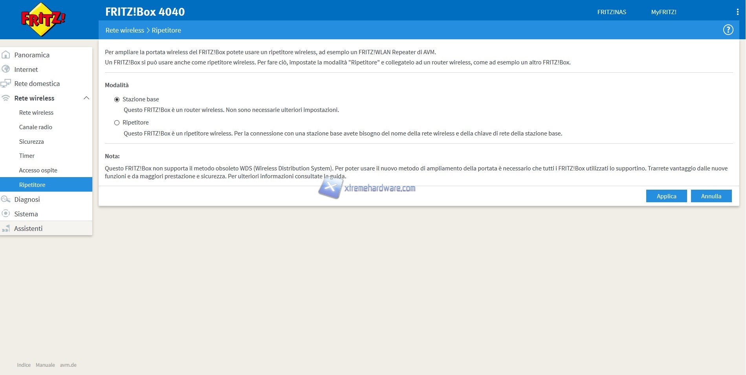Select the Ripetitore radio button

pyautogui.click(x=117, y=123)
